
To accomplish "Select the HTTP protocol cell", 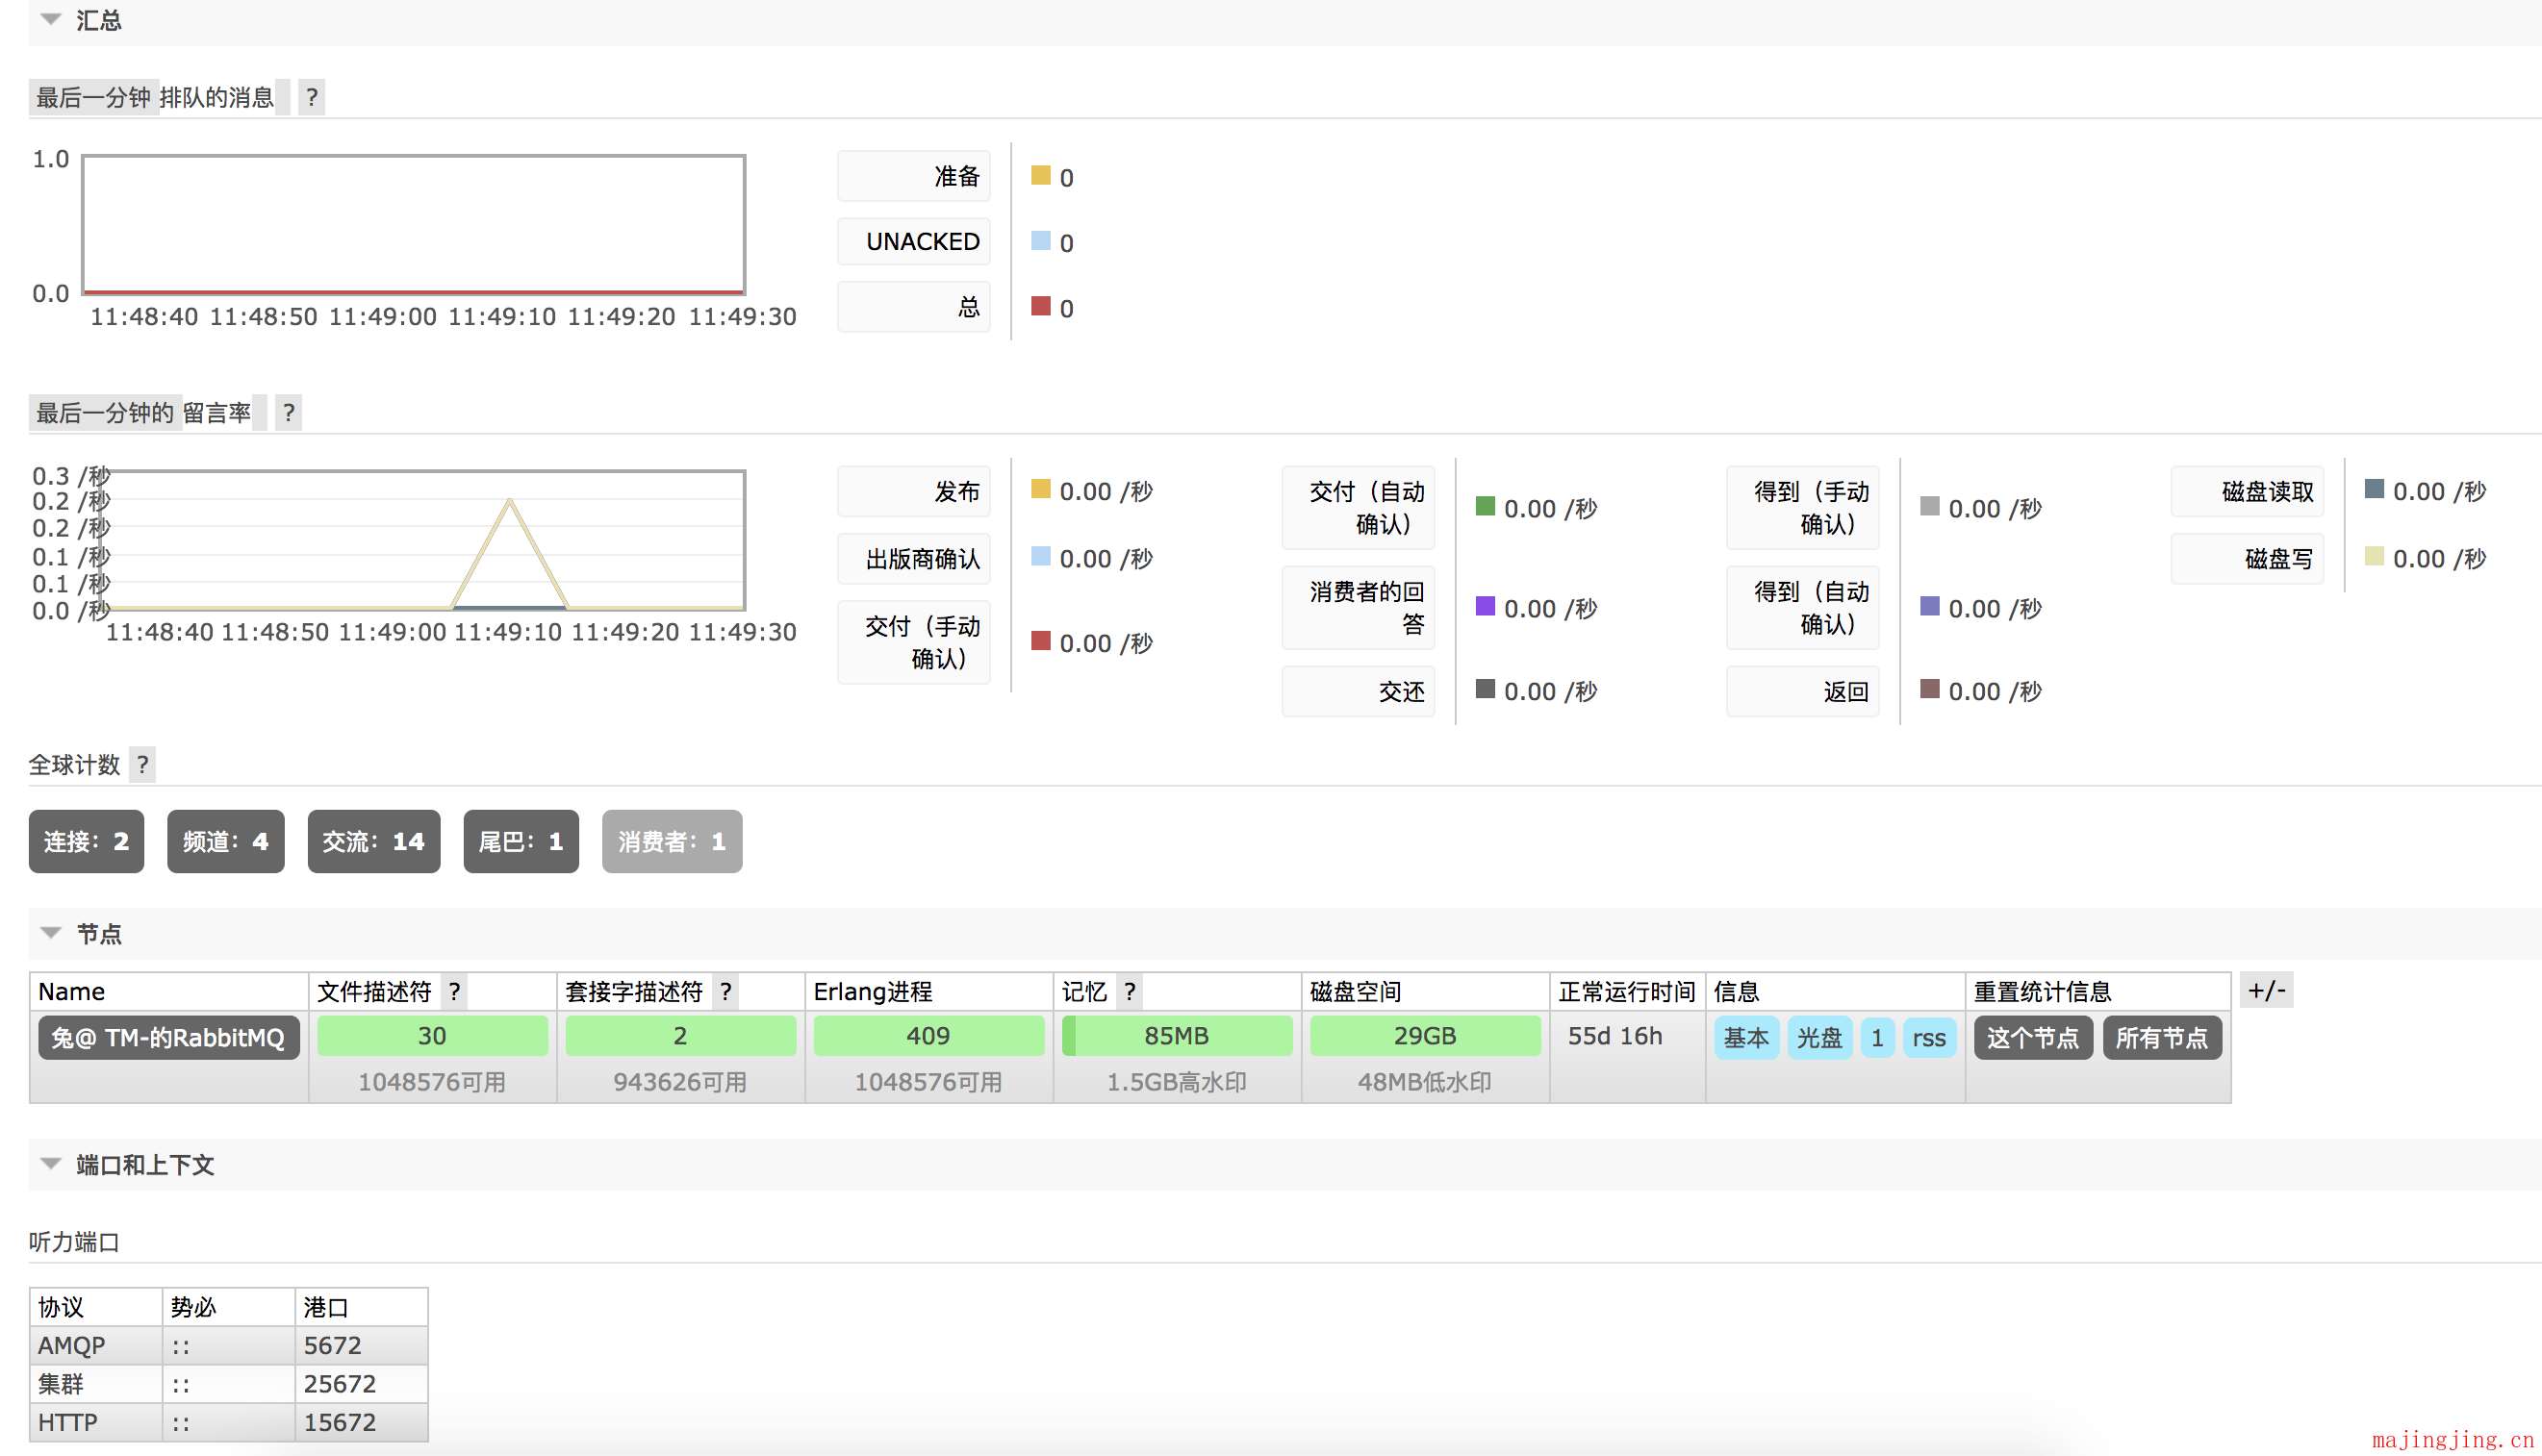I will click(96, 1422).
